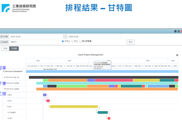Select the purple first process task bar
This screenshot has width=182, height=132.
click(45, 95)
